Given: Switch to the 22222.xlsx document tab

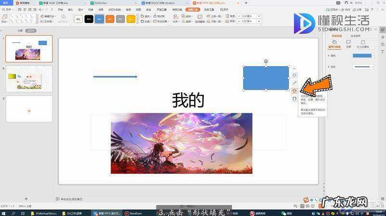Looking at the screenshot, I should click(113, 3).
